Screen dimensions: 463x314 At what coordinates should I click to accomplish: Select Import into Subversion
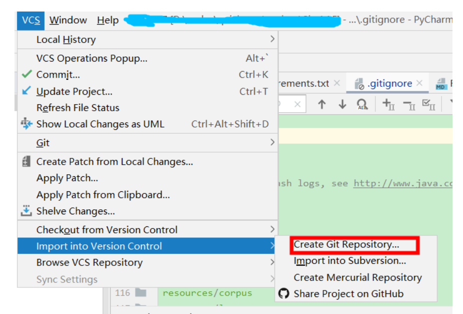point(355,261)
